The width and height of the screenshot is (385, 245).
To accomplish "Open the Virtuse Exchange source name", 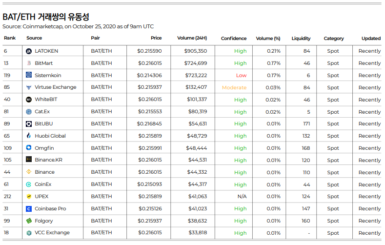I will 56,87.
